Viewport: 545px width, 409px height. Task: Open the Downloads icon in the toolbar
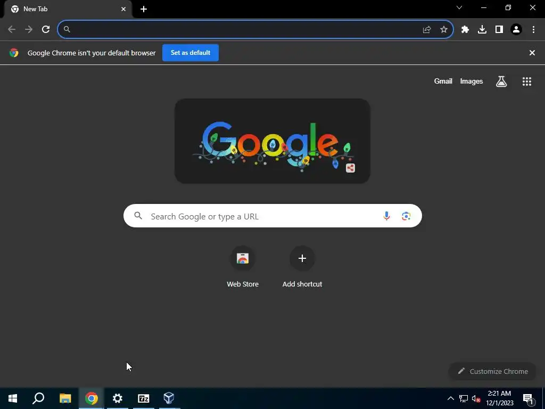[482, 30]
